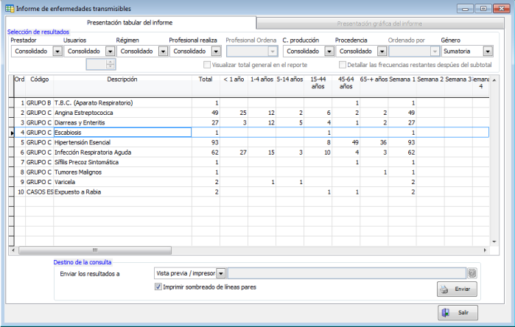Open the Género Sumatoria dropdown
The image size is (515, 327).
tap(488, 52)
